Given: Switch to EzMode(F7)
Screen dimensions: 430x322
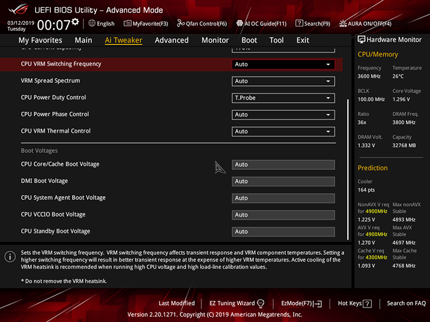Looking at the screenshot, I should [x=301, y=303].
